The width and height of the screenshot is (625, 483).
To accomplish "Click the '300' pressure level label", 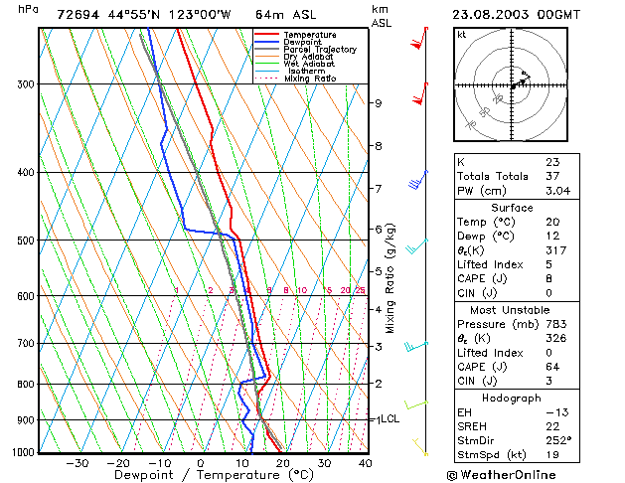I will coord(26,84).
